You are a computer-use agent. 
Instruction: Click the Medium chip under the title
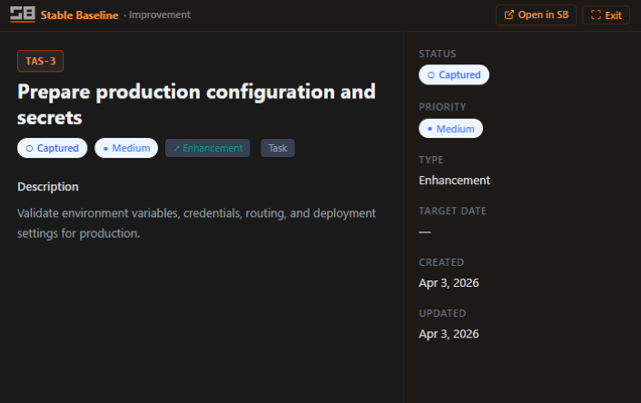pos(126,148)
